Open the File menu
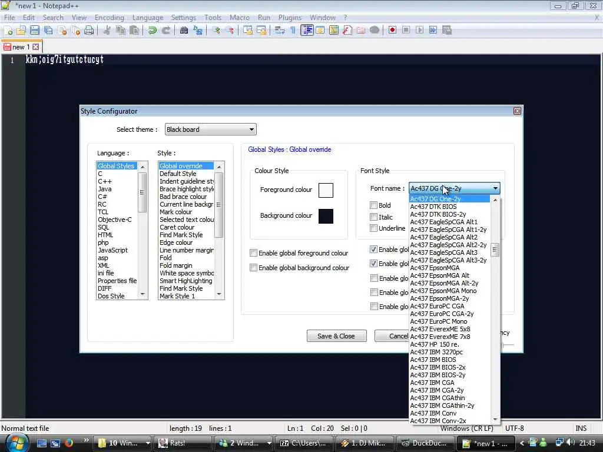 9,18
